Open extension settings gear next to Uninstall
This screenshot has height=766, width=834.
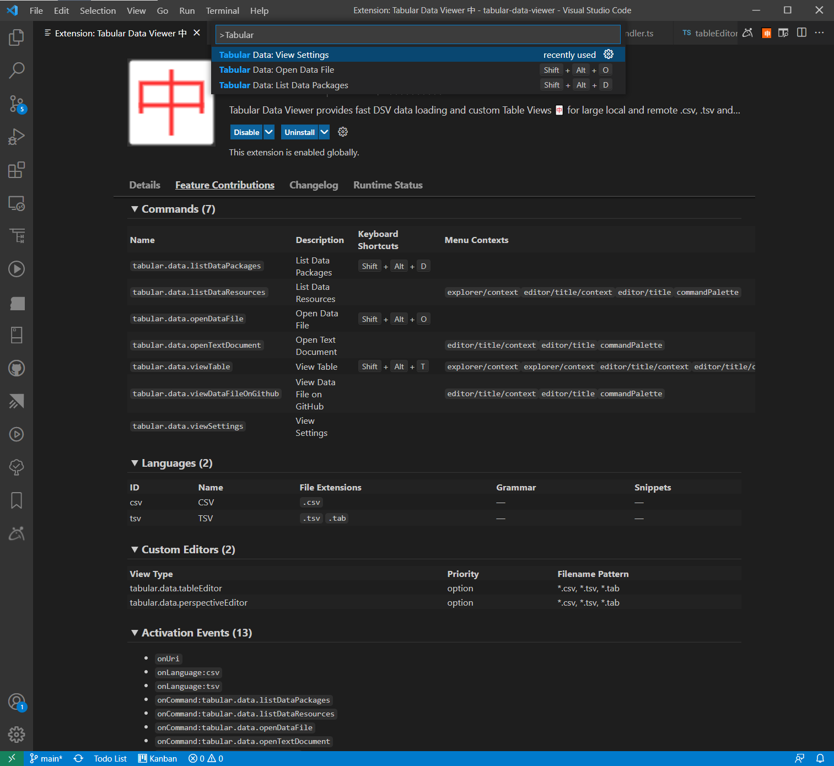pos(343,132)
